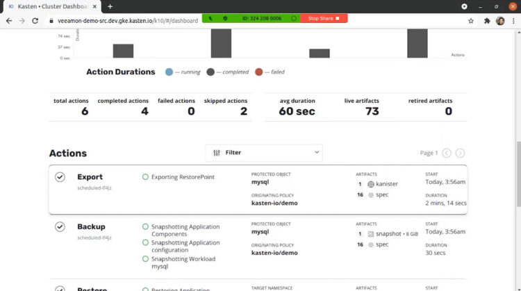
Task: Open kasten-io/demo policy in Backup row
Action: click(x=274, y=253)
